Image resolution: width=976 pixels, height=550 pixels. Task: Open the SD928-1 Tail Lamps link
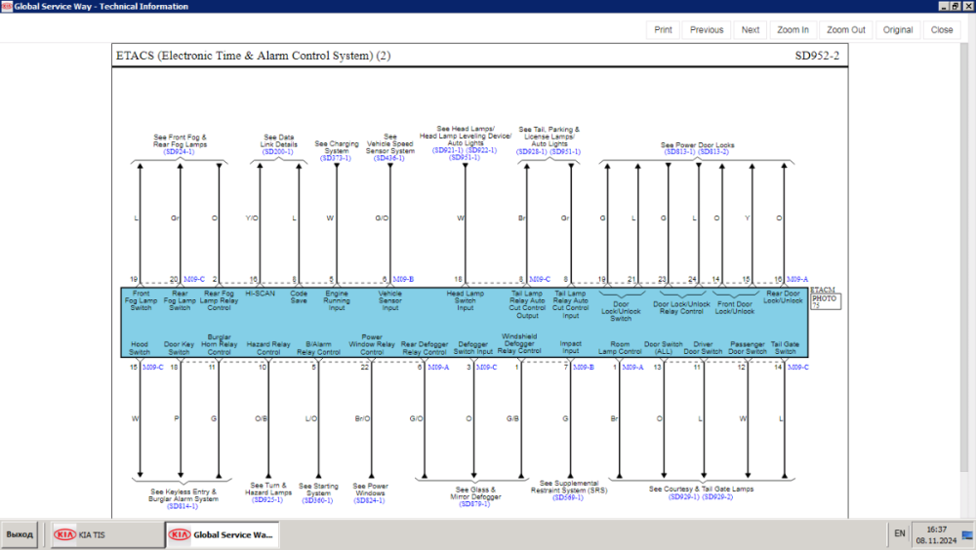point(532,152)
